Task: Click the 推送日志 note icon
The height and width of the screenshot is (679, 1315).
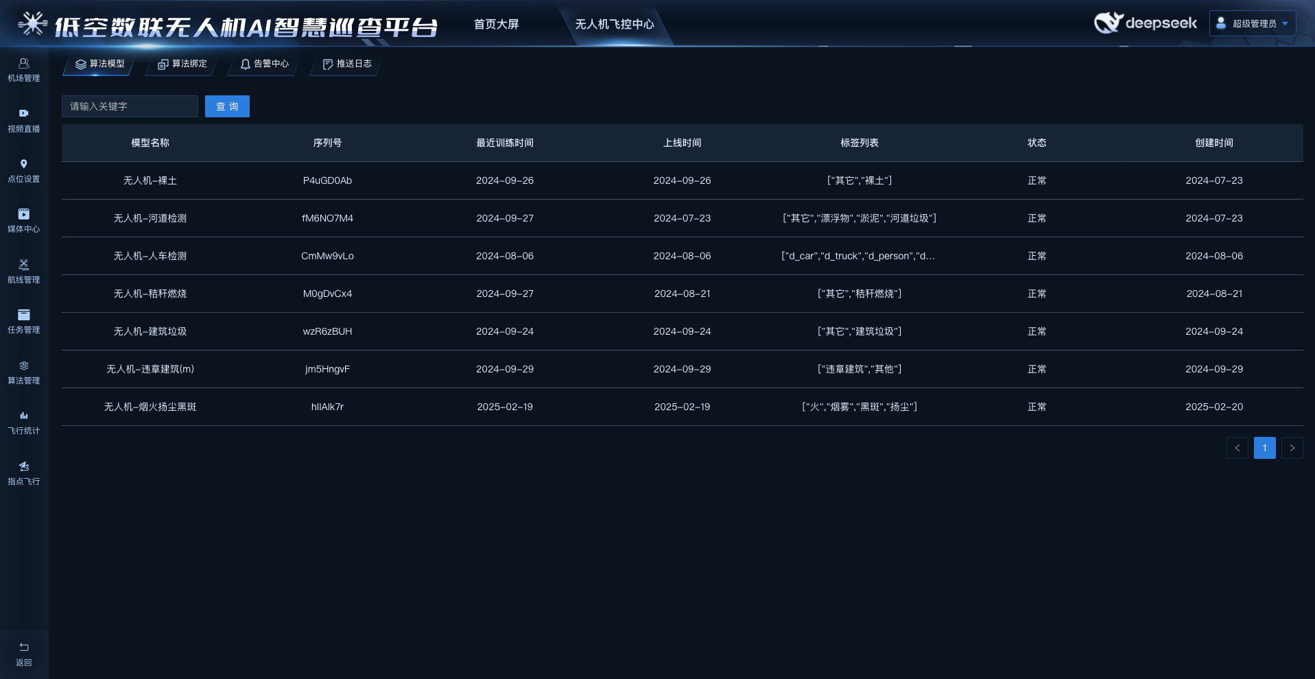Action: pyautogui.click(x=328, y=64)
